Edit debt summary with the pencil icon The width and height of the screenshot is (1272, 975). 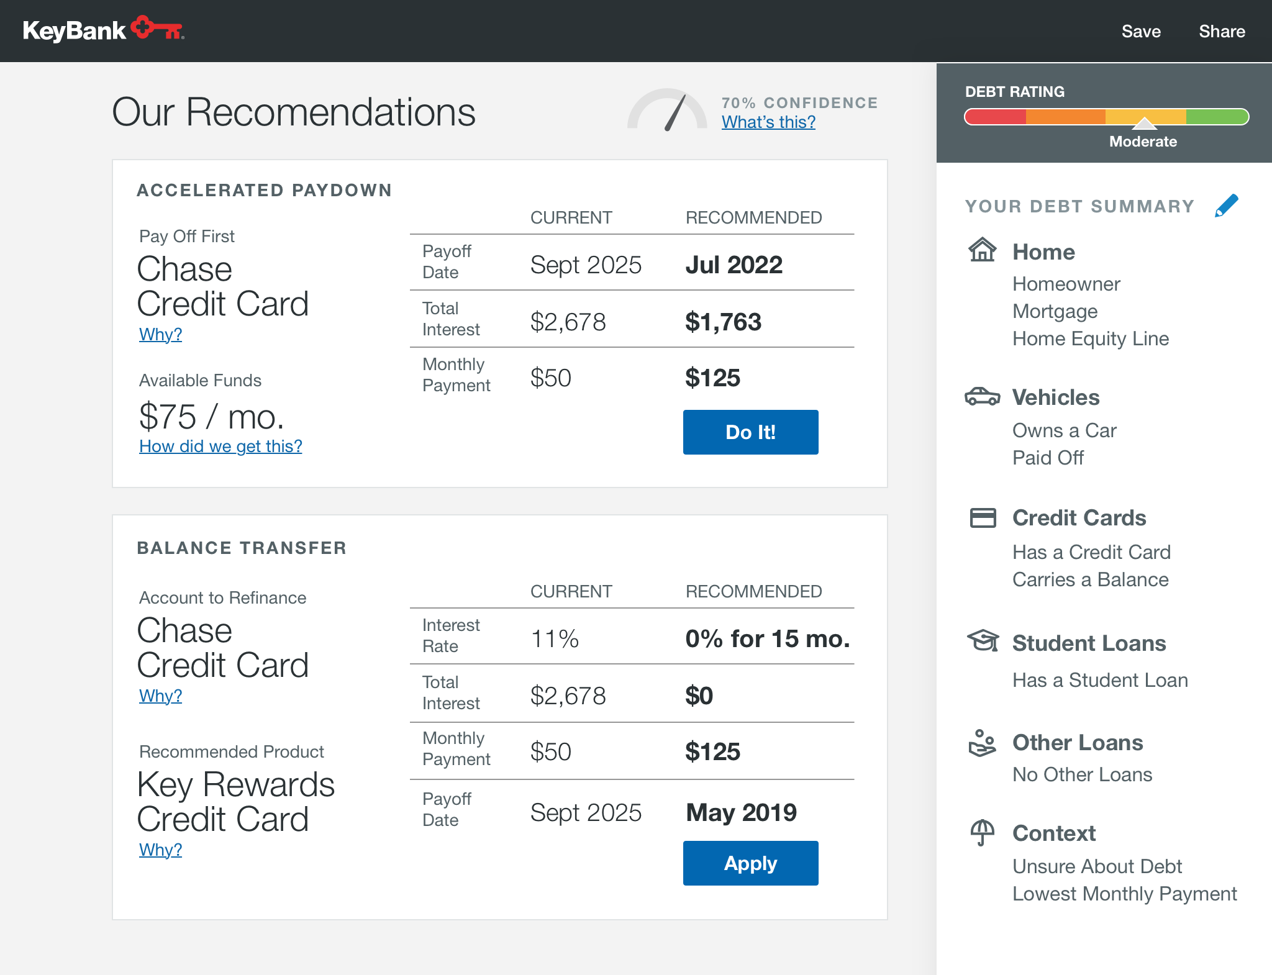[x=1226, y=206]
